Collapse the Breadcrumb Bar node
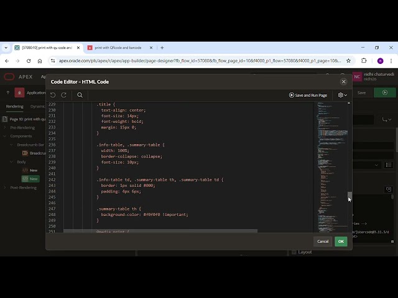398x298 pixels. (11, 145)
